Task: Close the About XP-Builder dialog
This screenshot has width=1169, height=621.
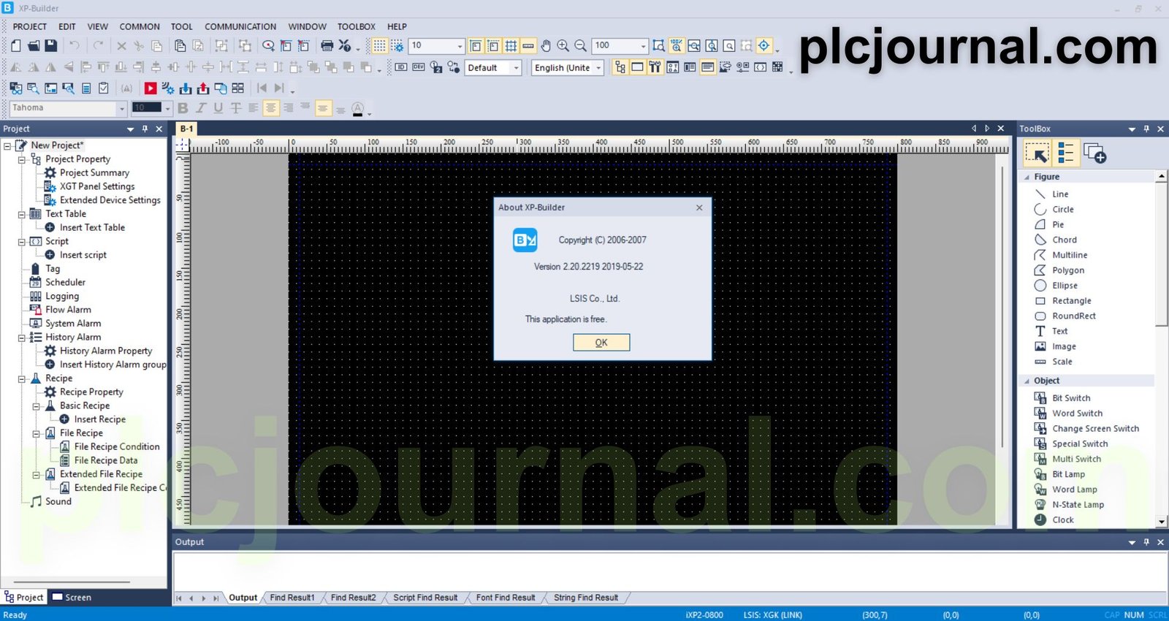Action: [x=699, y=207]
